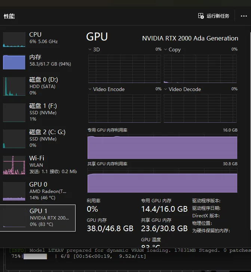The image size is (251, 272).
Task: Click the 16.0 GB graph maximum label
Action: [x=230, y=130]
